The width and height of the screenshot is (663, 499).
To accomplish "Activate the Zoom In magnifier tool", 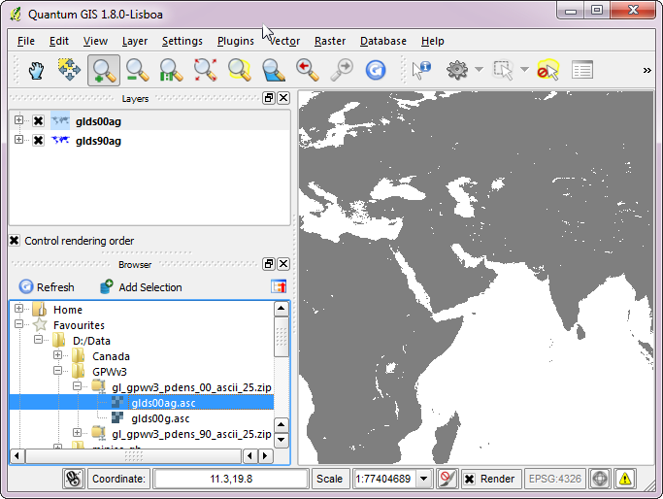I will pyautogui.click(x=104, y=70).
